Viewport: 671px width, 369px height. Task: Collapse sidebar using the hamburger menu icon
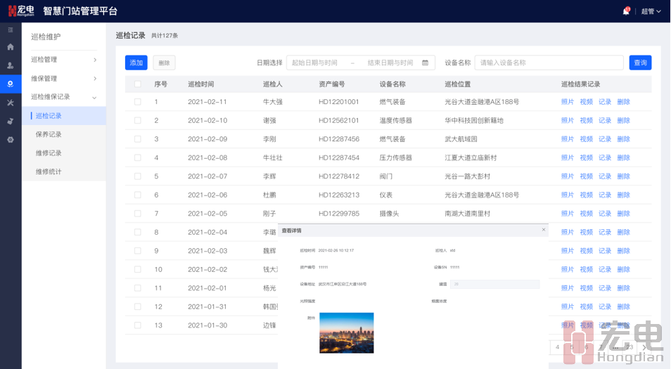[11, 30]
